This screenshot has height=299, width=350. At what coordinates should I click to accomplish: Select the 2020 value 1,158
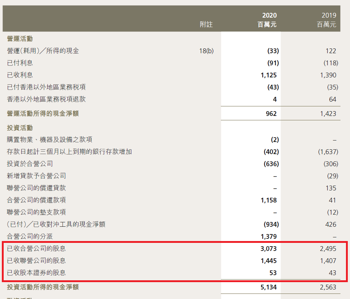coord(269,200)
